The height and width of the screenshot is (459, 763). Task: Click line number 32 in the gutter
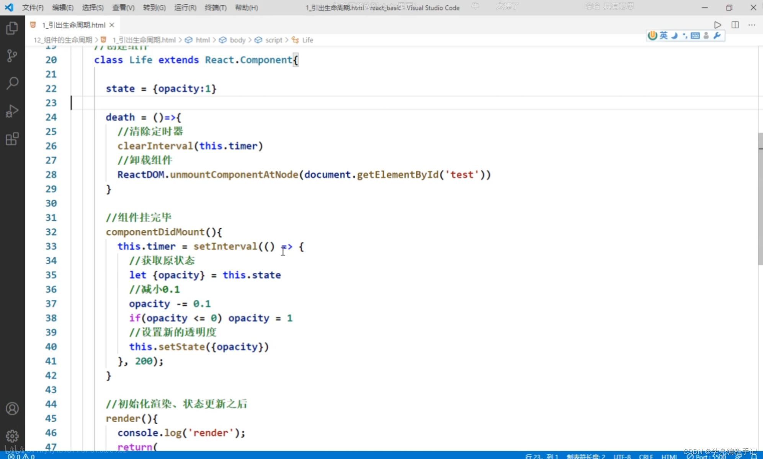[x=51, y=232]
